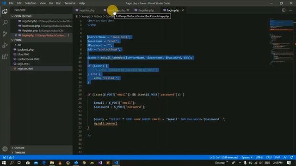The image size is (296, 166).
Task: Close the bootstrap.php editor tab
Action: coord(128,10)
